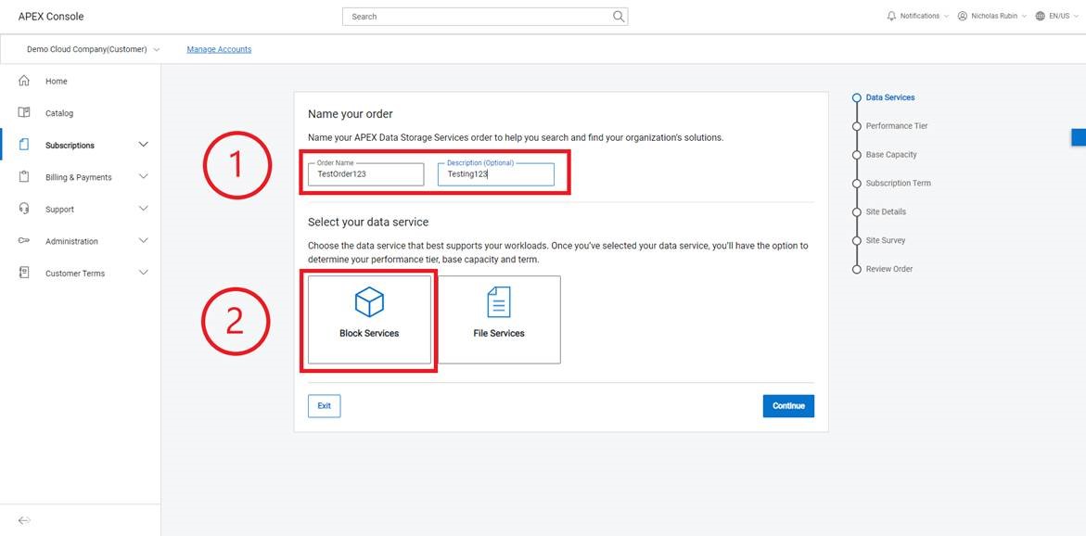Viewport: 1086px width, 536px height.
Task: Jump to the Performance Tier step
Action: tap(896, 126)
